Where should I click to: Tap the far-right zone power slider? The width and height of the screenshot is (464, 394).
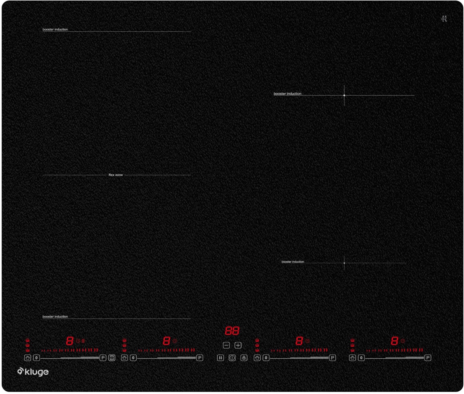pos(394,358)
